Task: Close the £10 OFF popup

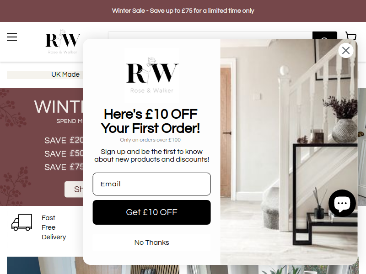Action: (x=346, y=50)
